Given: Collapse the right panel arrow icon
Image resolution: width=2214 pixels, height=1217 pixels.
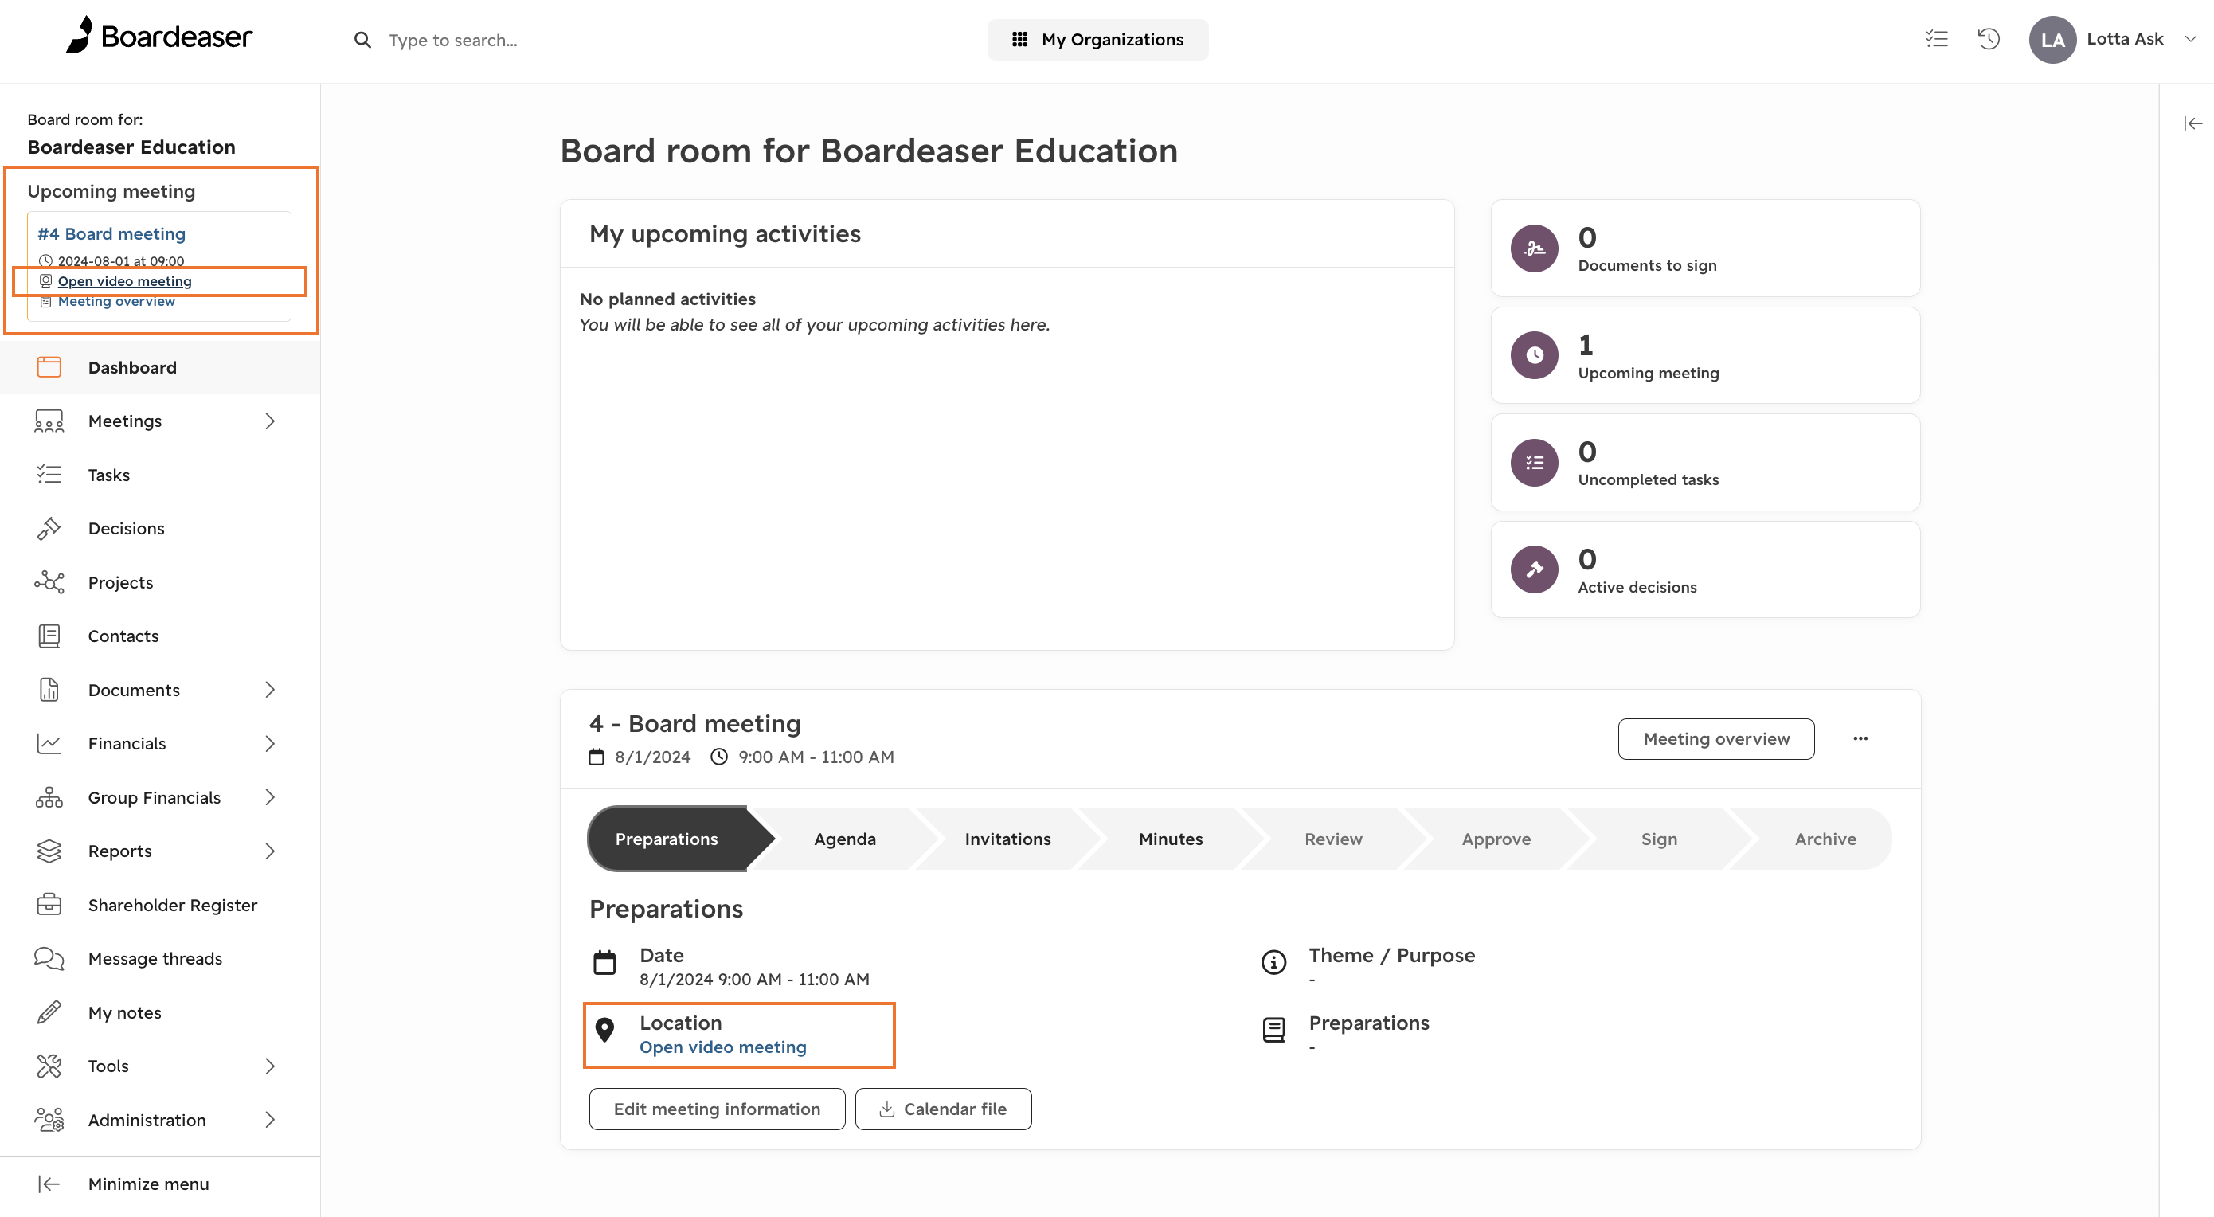Looking at the screenshot, I should [2192, 123].
